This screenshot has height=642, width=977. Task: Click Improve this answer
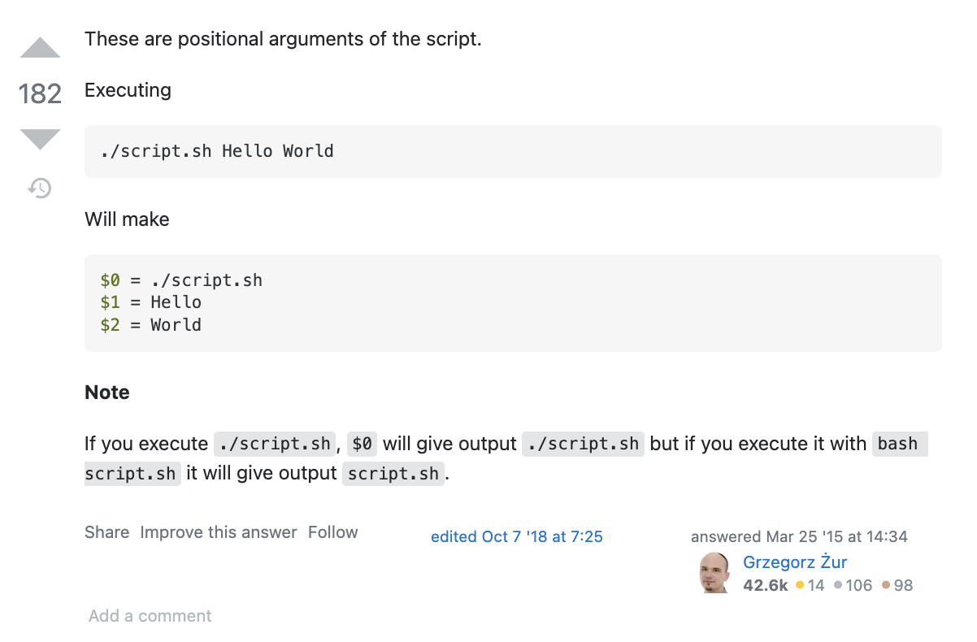219,532
